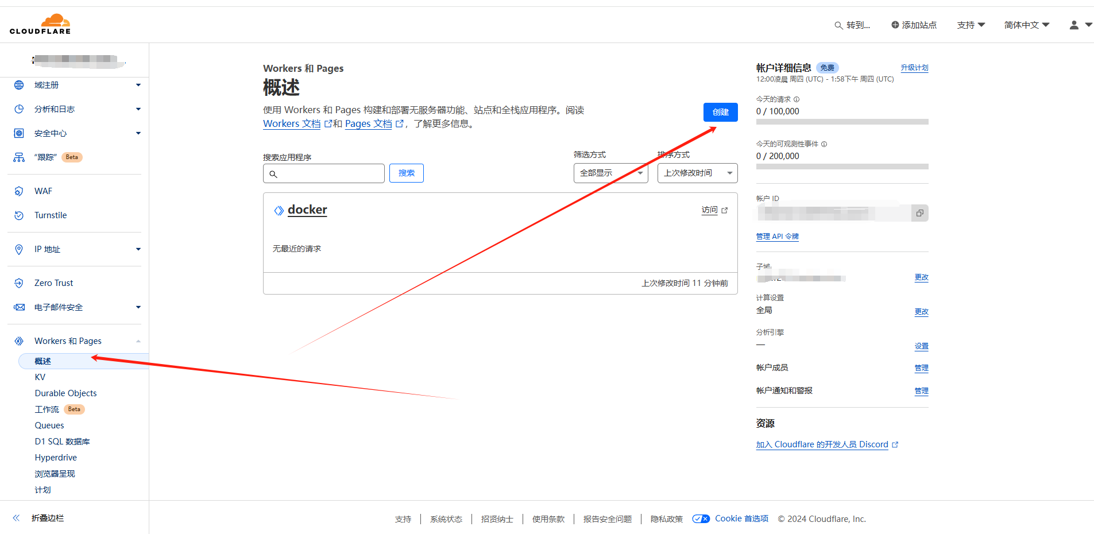
Task: Open 计划 in the sidebar
Action: click(43, 490)
